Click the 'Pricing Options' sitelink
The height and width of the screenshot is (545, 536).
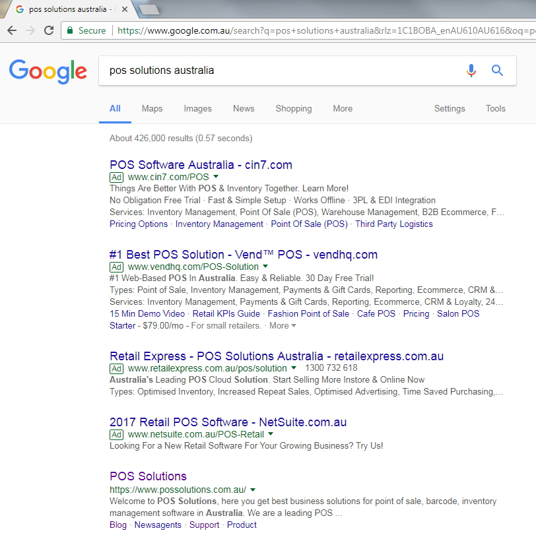139,224
